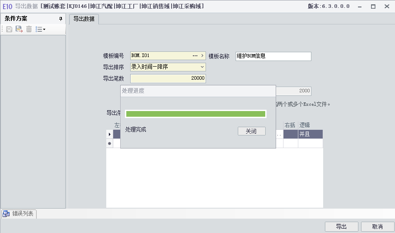Select the 并且 logic cell
This screenshot has height=233, width=395.
(x=311, y=134)
